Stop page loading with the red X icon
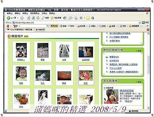This screenshot has width=154, height=117. (x=29, y=18)
